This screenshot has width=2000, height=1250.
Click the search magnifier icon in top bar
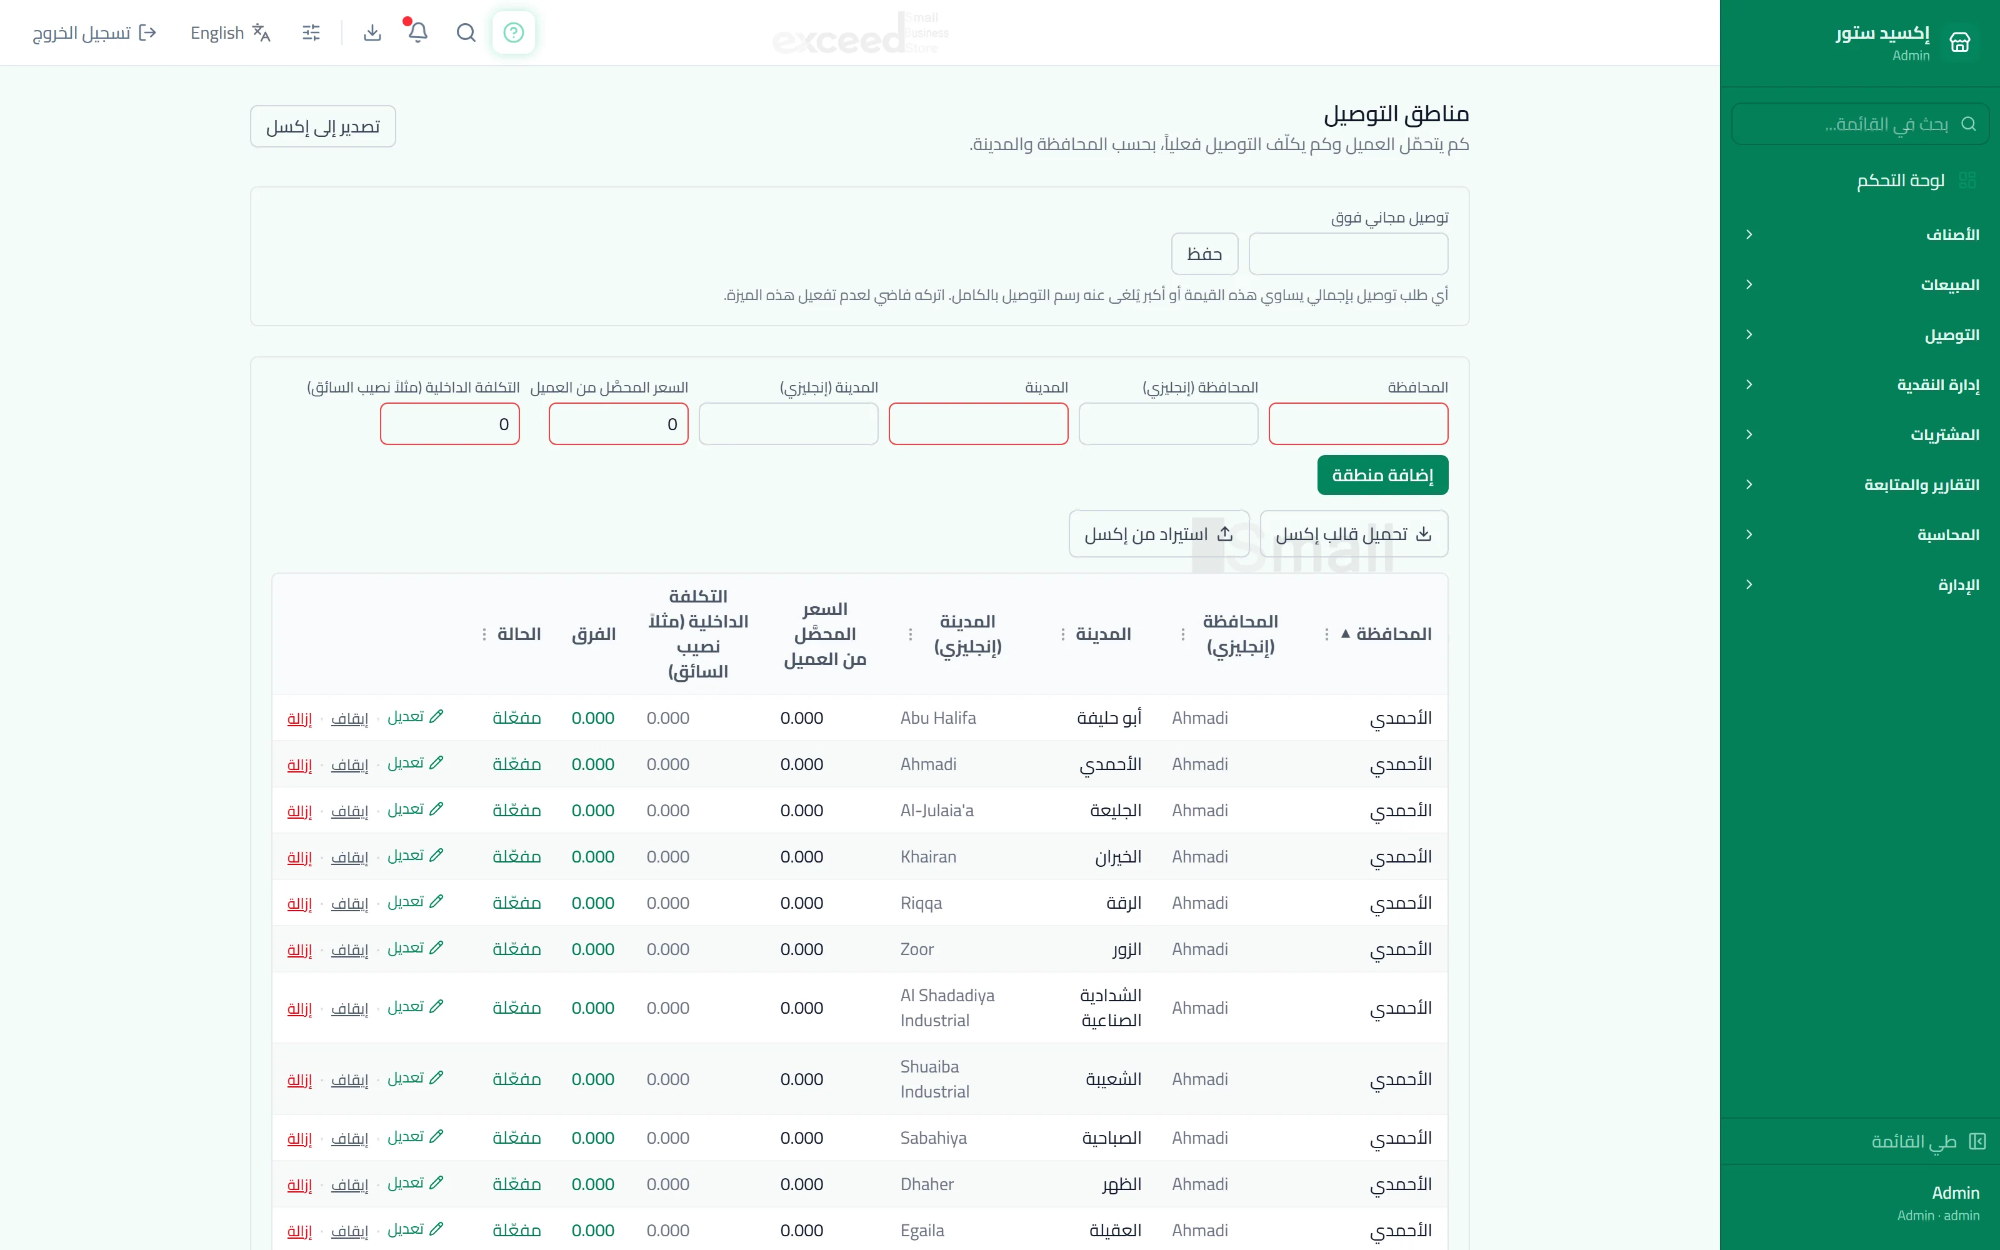(x=466, y=32)
